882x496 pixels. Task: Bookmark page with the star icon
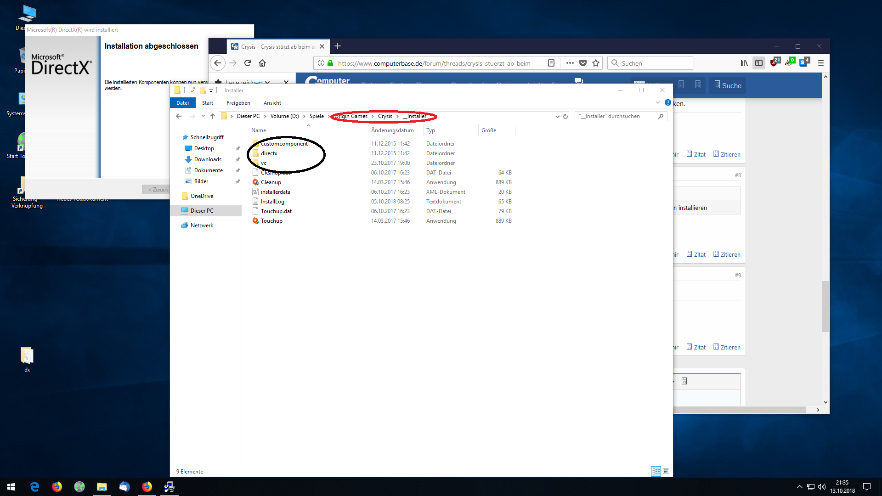(596, 63)
